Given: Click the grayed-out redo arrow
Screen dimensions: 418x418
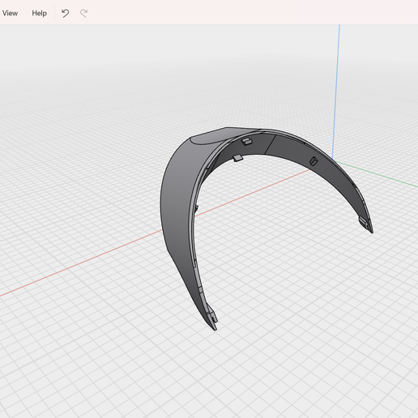Looking at the screenshot, I should (x=84, y=13).
